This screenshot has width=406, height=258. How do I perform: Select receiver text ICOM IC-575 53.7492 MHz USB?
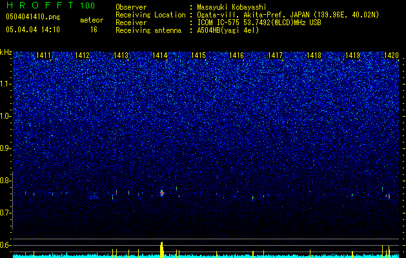[259, 23]
